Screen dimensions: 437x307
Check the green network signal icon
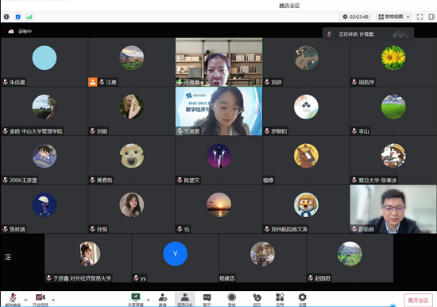(29, 17)
